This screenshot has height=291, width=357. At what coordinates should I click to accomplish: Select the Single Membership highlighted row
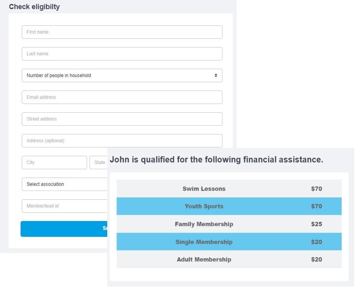[229, 242]
